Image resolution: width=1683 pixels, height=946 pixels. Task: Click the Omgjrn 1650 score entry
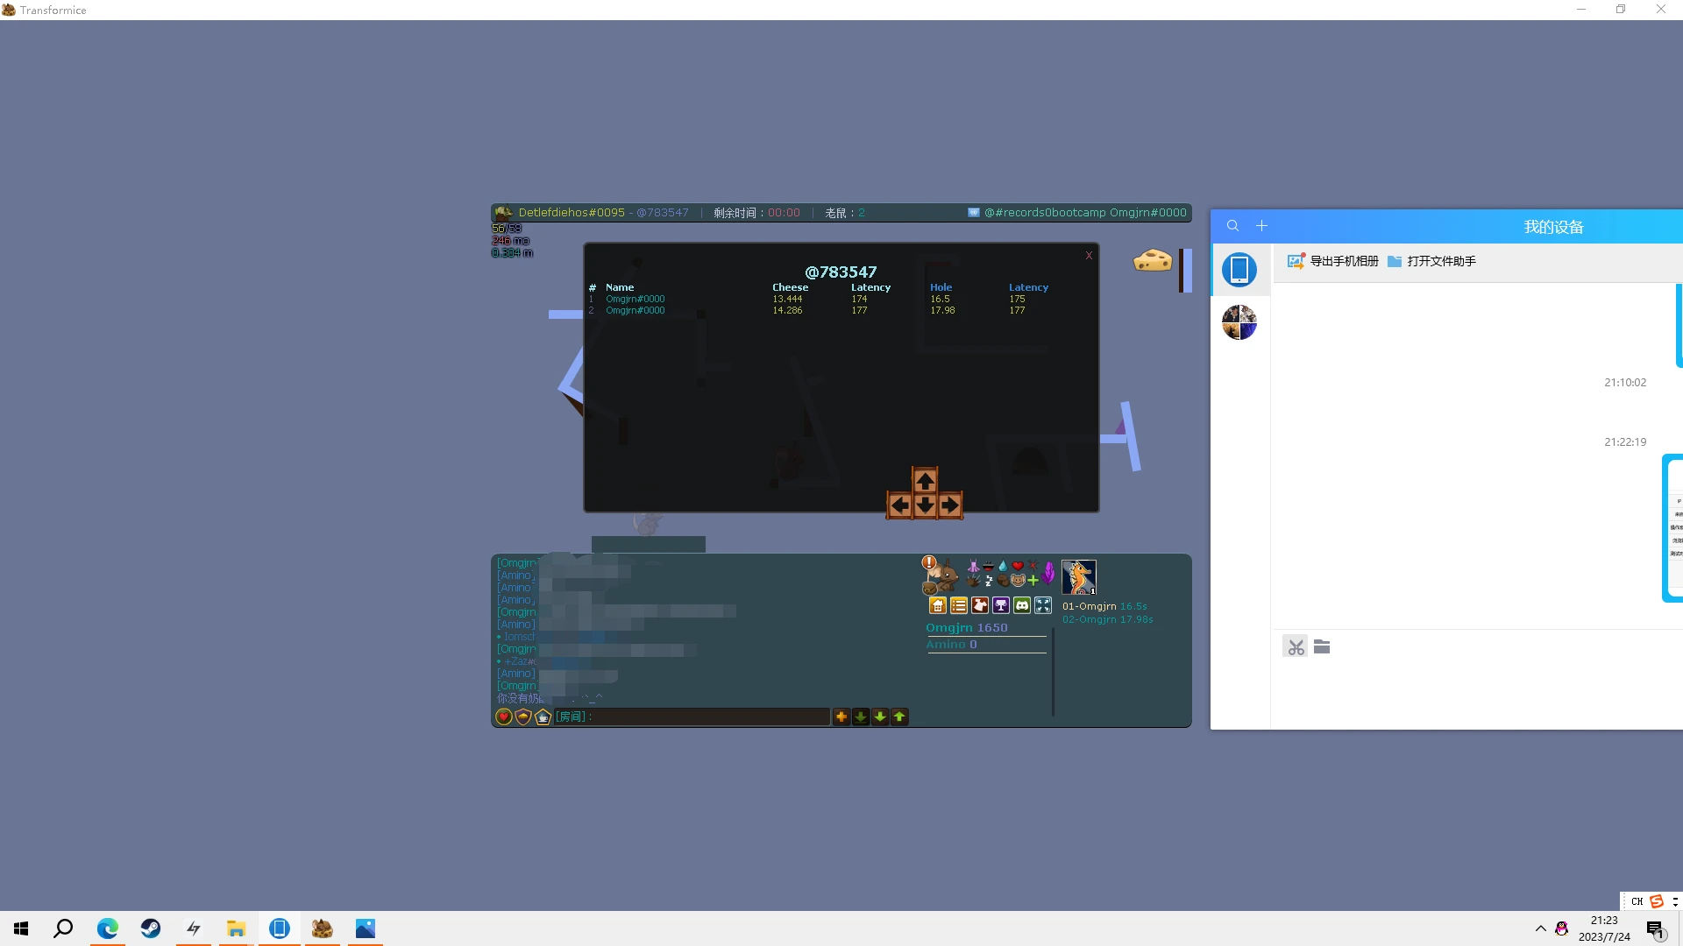(967, 628)
